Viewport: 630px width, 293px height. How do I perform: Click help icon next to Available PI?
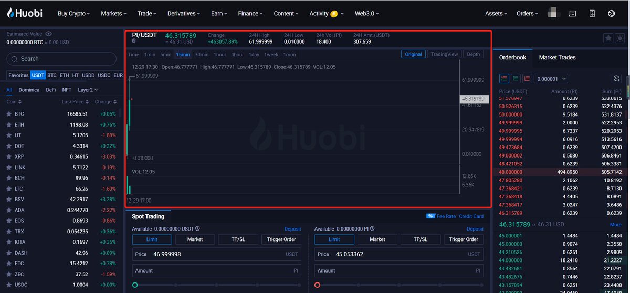point(372,229)
